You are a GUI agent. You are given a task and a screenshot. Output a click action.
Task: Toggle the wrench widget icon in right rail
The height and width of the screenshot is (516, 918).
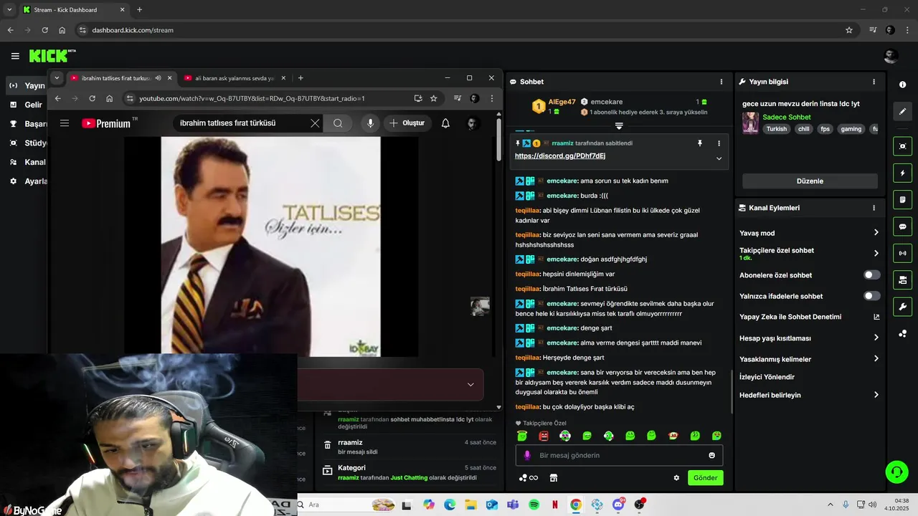coord(902,307)
